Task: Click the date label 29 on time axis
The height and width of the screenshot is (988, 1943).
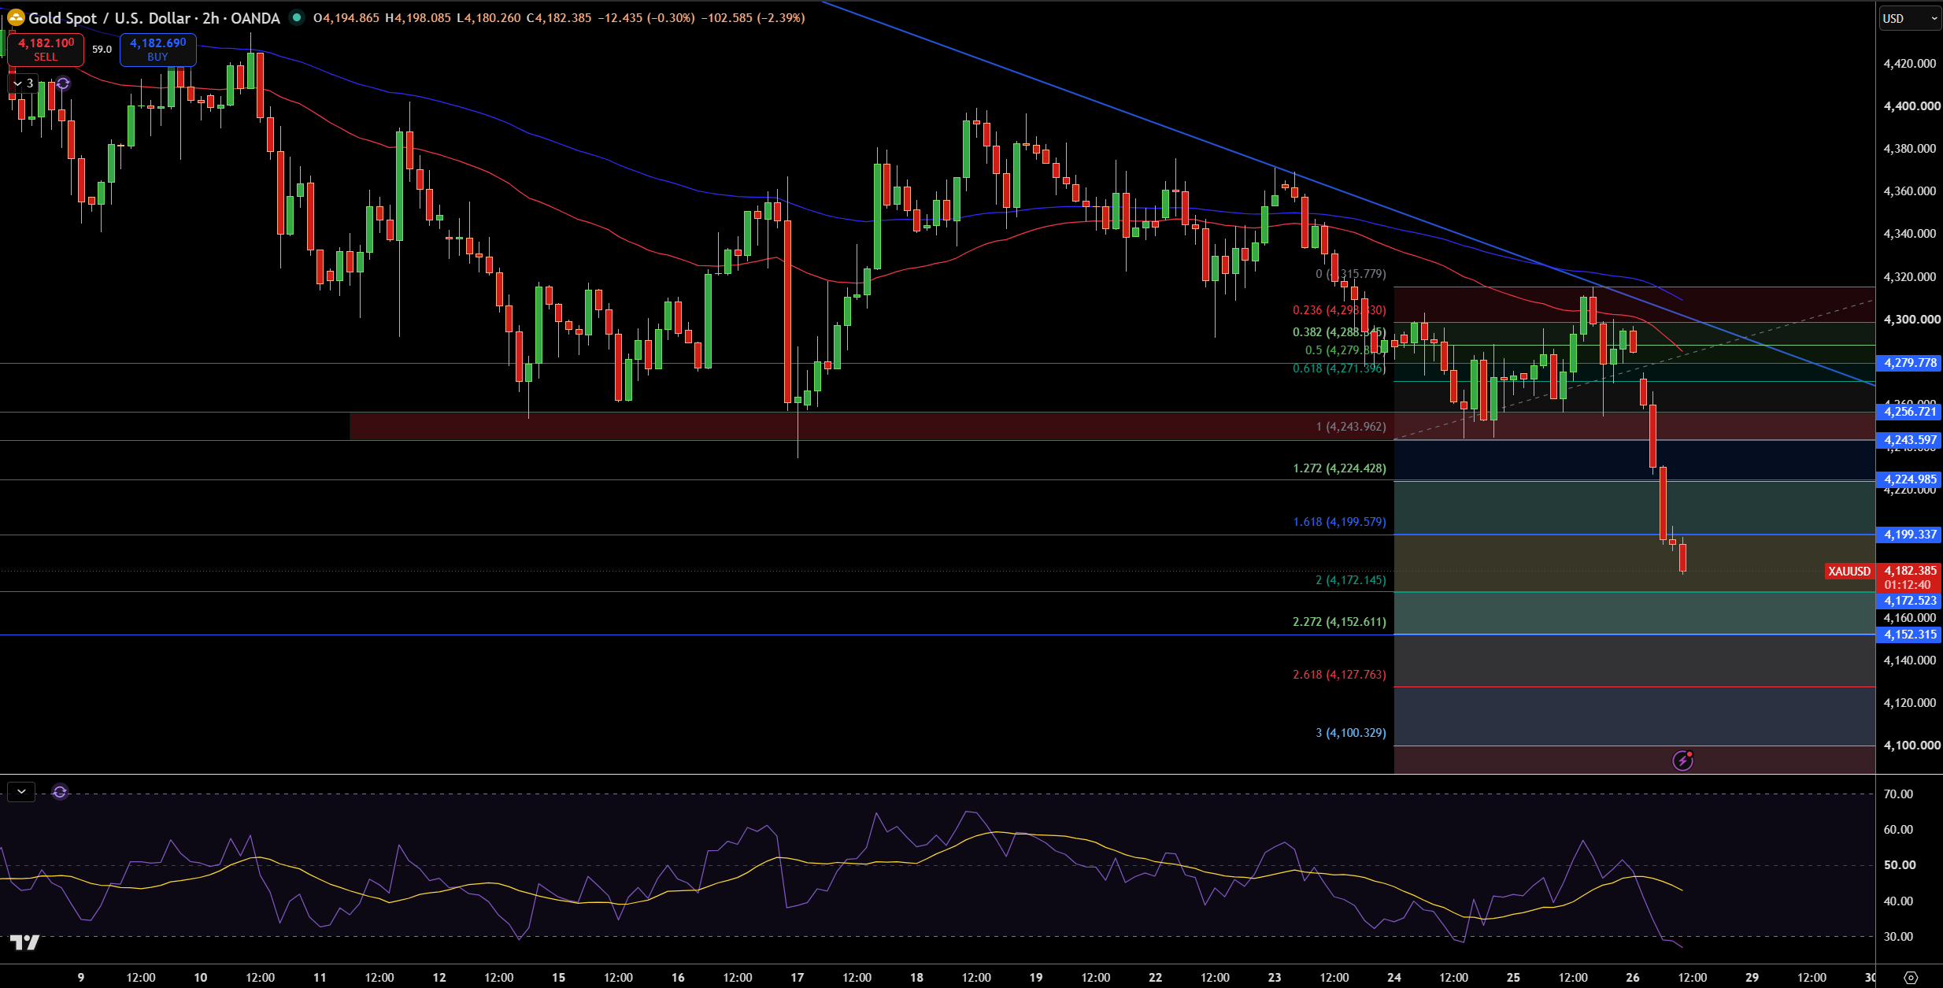Action: pos(1752,978)
